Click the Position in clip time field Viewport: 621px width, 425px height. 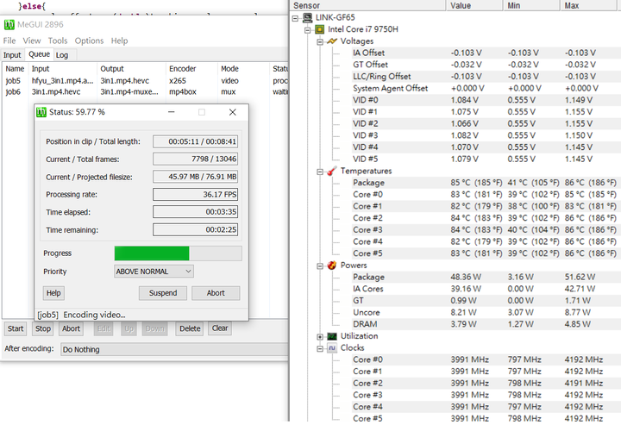click(x=196, y=141)
